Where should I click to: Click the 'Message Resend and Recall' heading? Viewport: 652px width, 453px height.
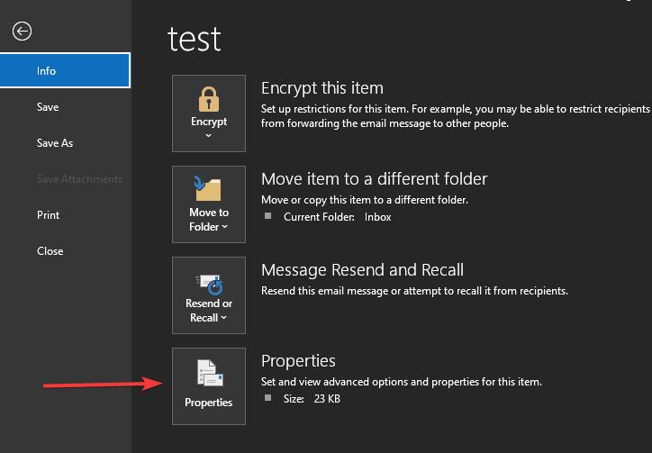click(362, 270)
